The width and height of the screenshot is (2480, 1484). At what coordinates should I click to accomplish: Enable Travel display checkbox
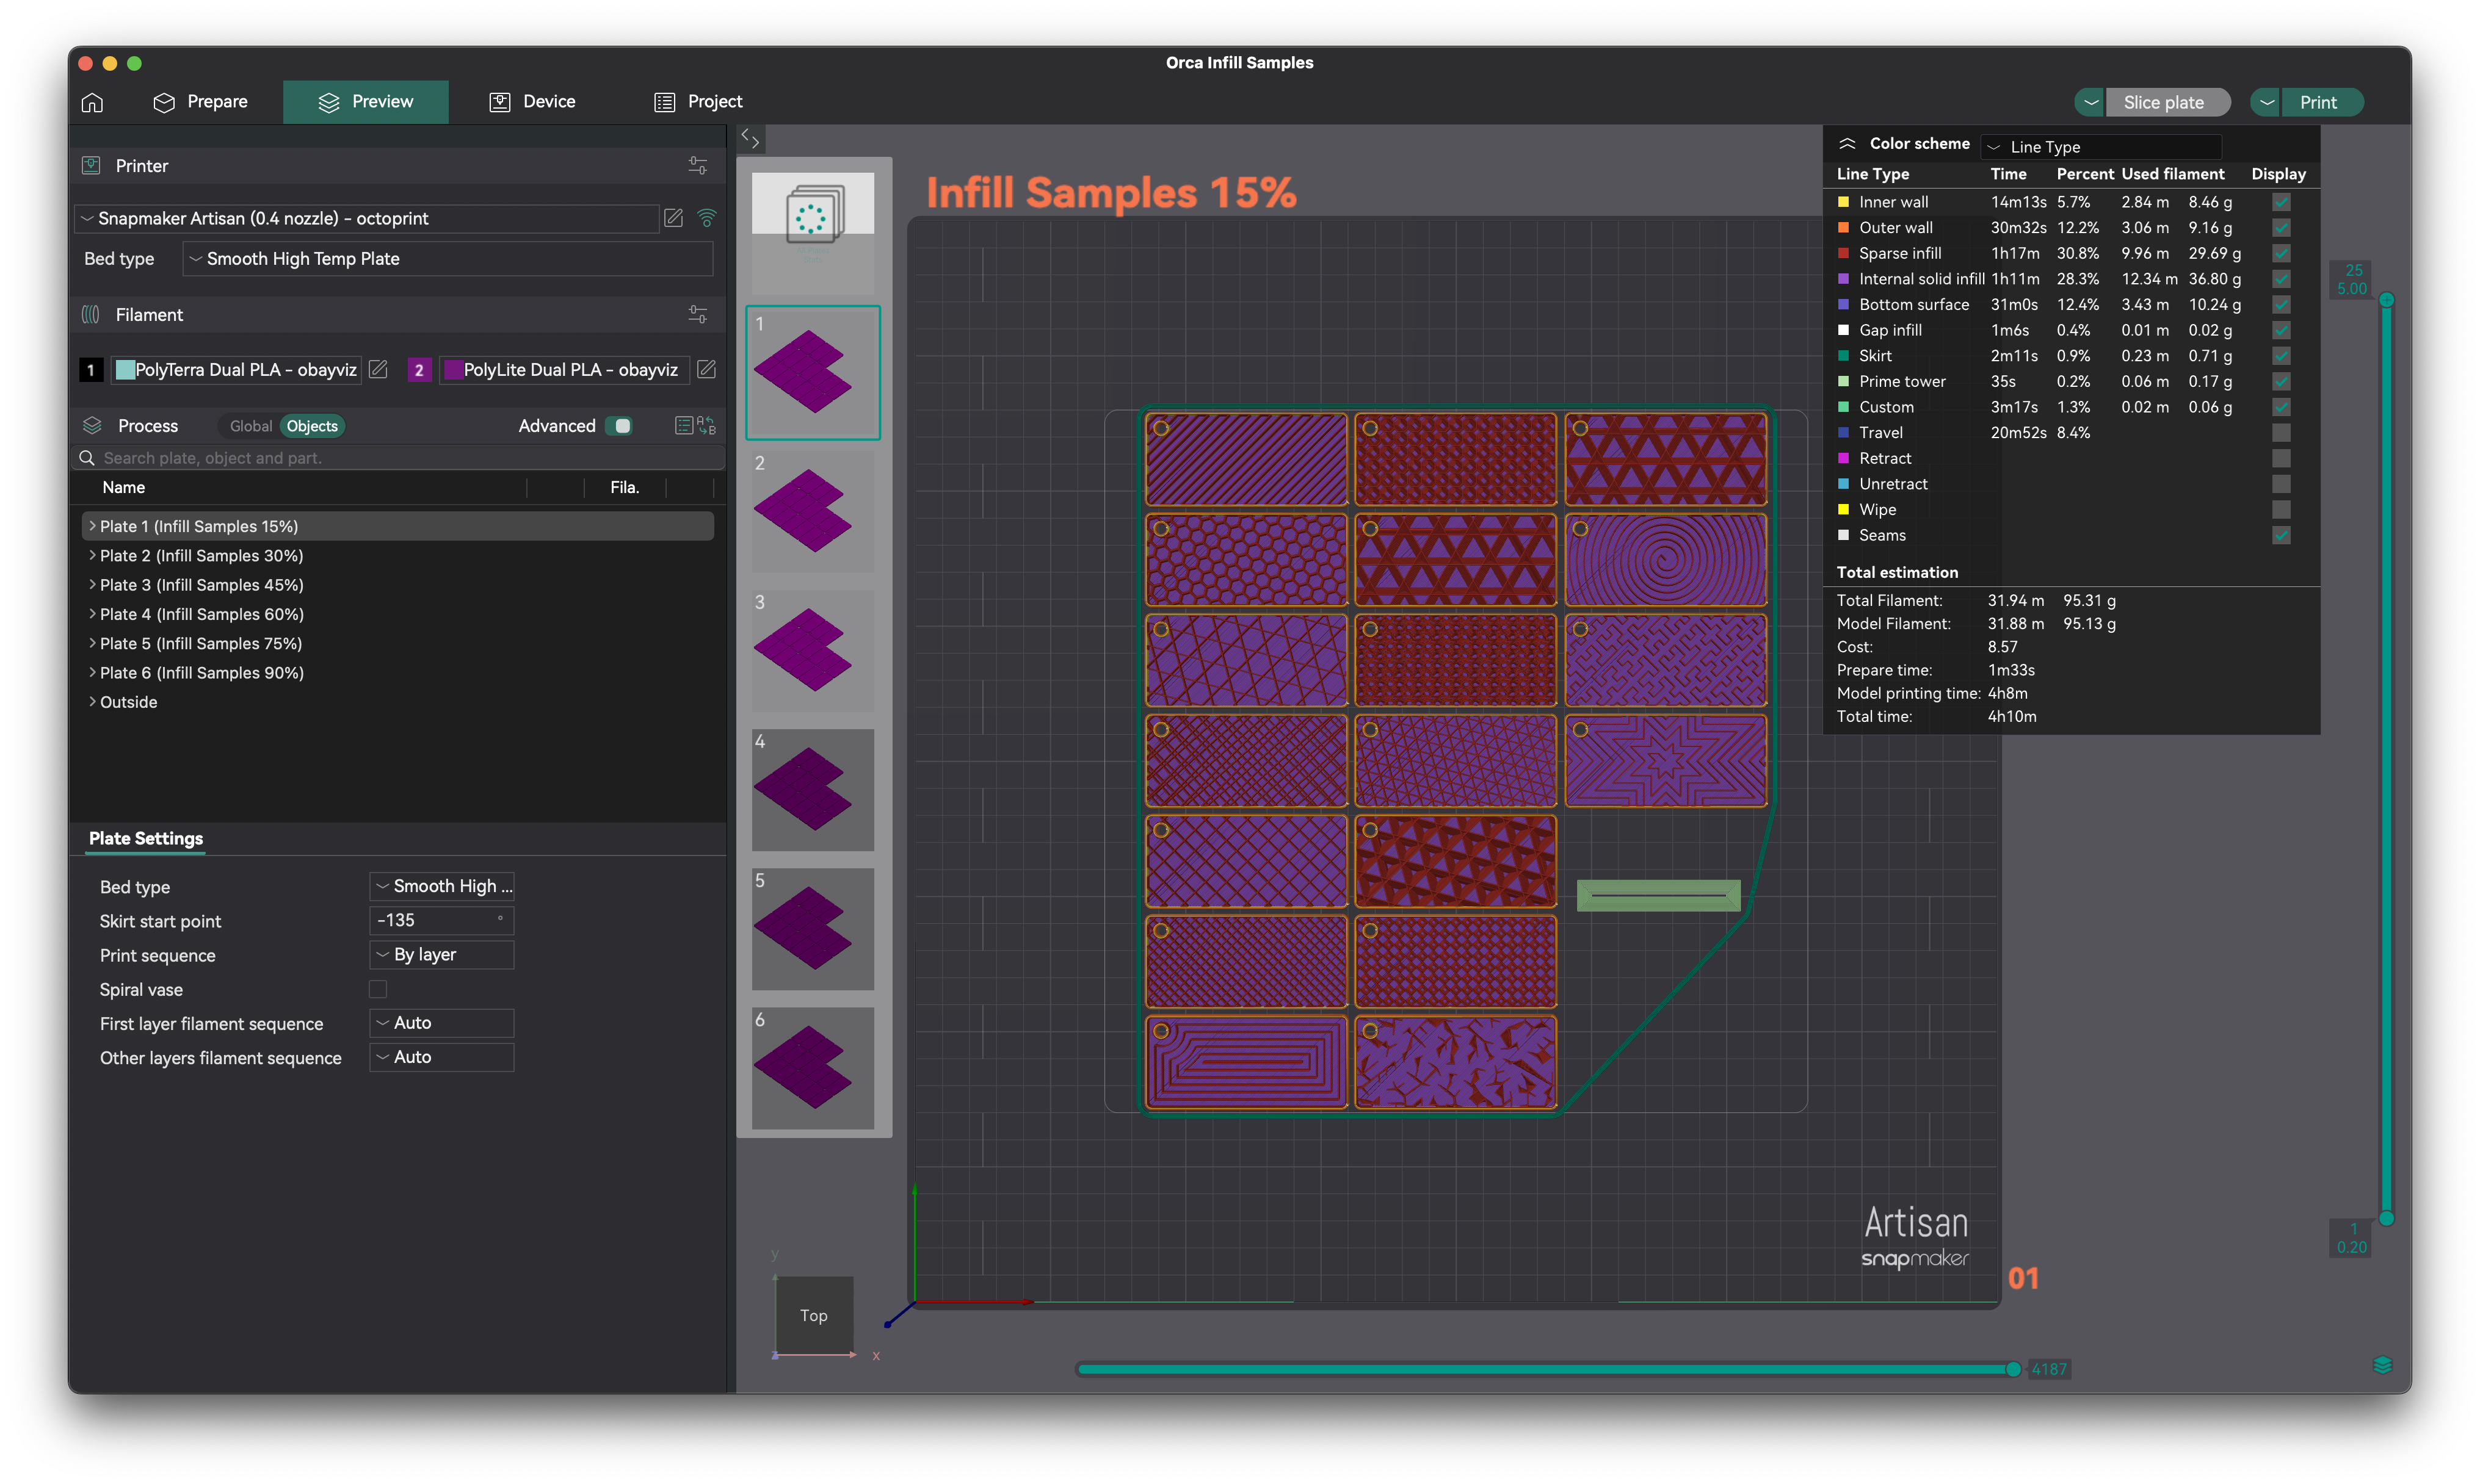(x=2281, y=433)
